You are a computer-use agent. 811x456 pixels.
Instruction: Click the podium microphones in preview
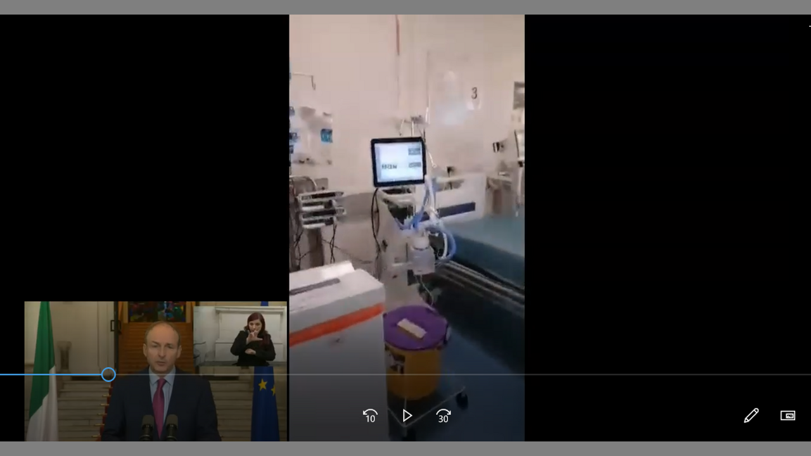point(158,427)
